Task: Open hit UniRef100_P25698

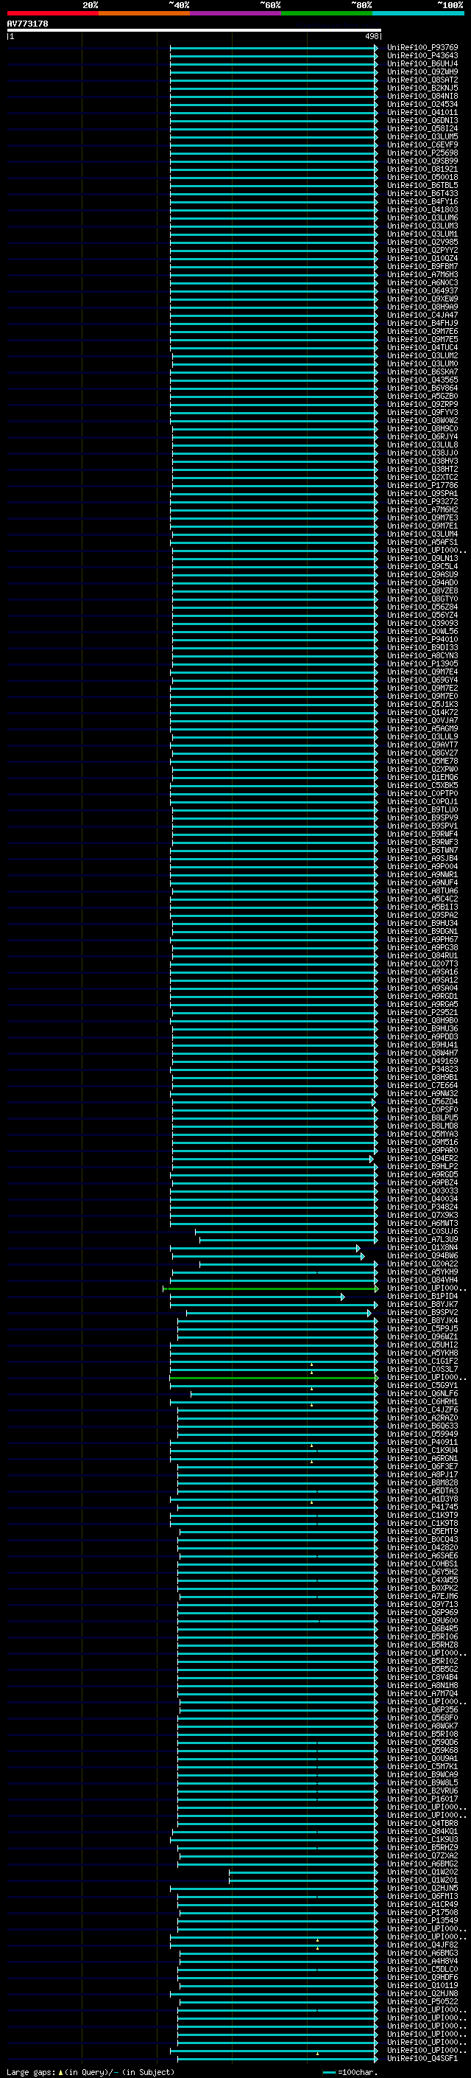Action: pos(422,153)
